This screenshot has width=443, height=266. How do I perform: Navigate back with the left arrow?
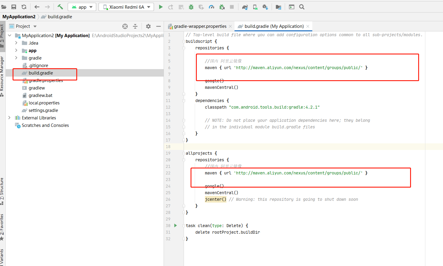click(37, 7)
